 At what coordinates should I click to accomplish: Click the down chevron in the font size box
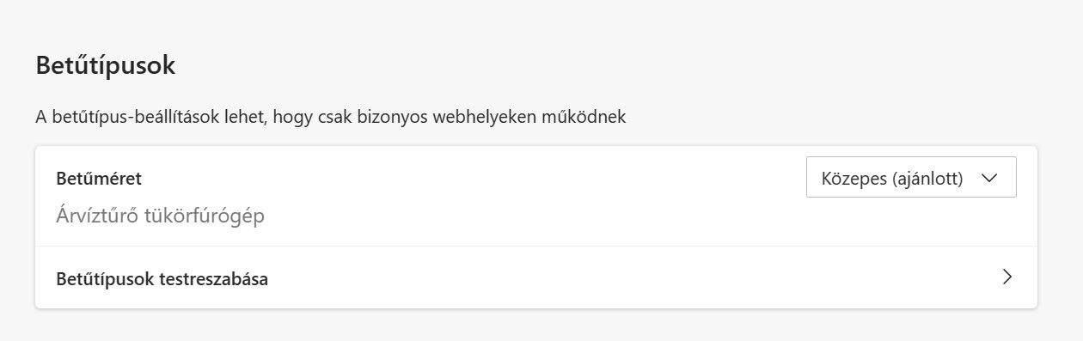pyautogui.click(x=988, y=178)
